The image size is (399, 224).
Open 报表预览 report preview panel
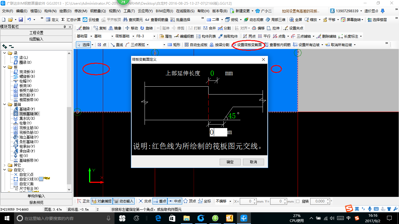click(37, 202)
